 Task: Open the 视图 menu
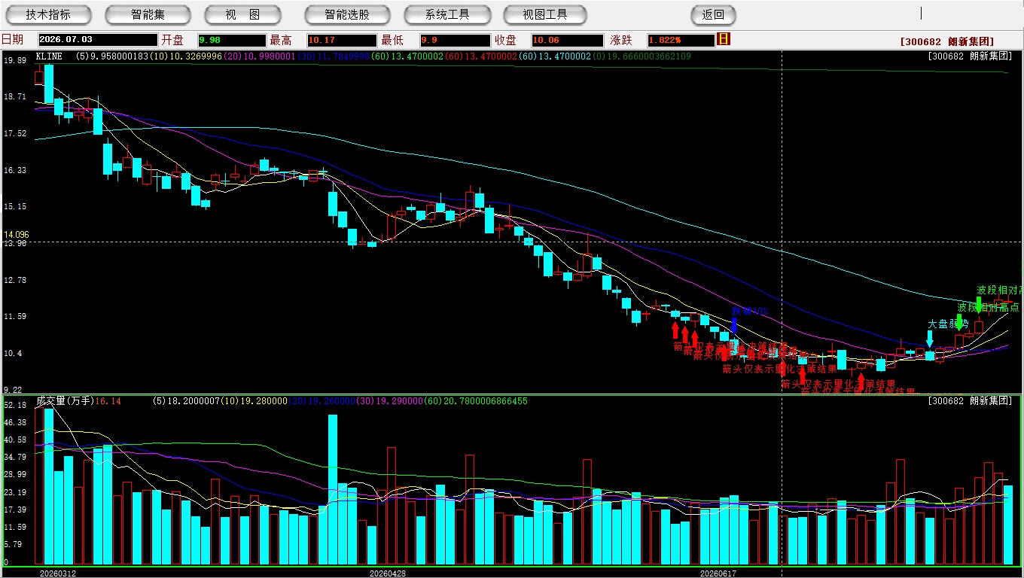pyautogui.click(x=242, y=14)
